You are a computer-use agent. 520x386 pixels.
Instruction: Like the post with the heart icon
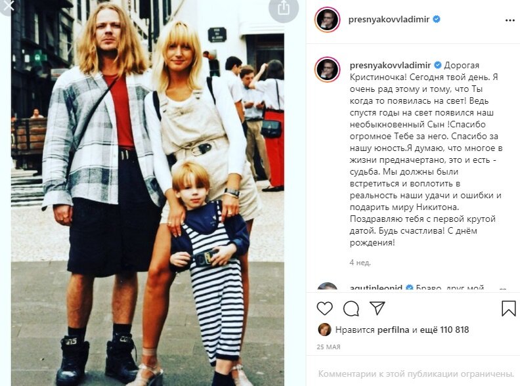[324, 309]
